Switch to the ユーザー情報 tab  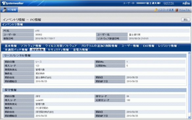click(x=130, y=46)
